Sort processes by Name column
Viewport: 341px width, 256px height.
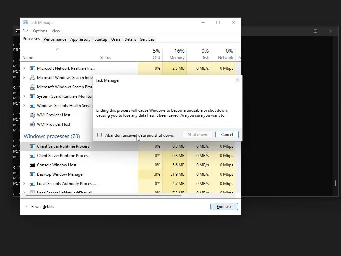(59, 54)
